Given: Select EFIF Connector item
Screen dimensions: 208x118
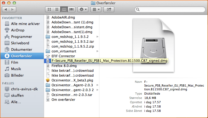Looking at the screenshot, I should [x=72, y=56].
